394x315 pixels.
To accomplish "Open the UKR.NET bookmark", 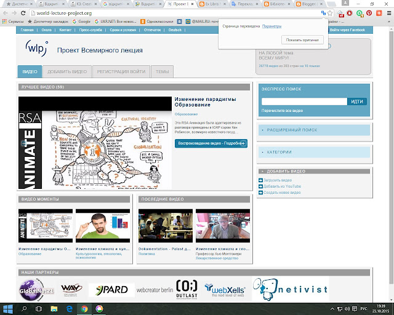I will coord(115,22).
